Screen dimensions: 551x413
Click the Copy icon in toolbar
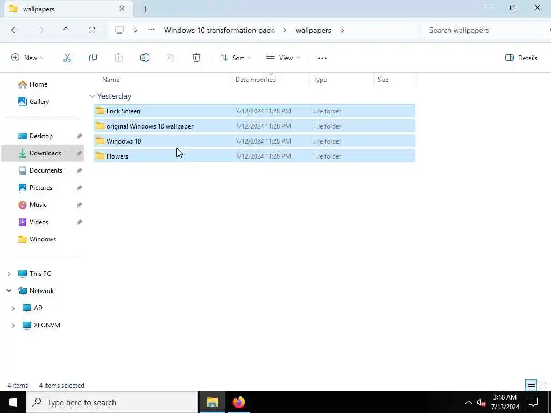(93, 58)
